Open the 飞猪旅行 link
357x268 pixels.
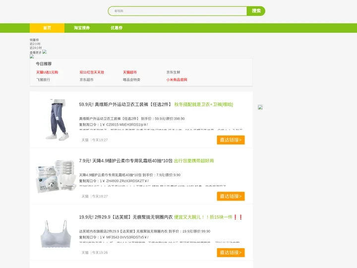(x=43, y=80)
